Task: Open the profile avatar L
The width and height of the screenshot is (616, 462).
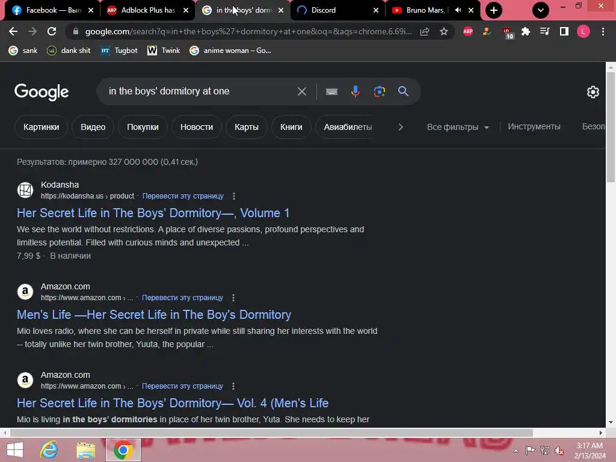Action: coord(584,31)
